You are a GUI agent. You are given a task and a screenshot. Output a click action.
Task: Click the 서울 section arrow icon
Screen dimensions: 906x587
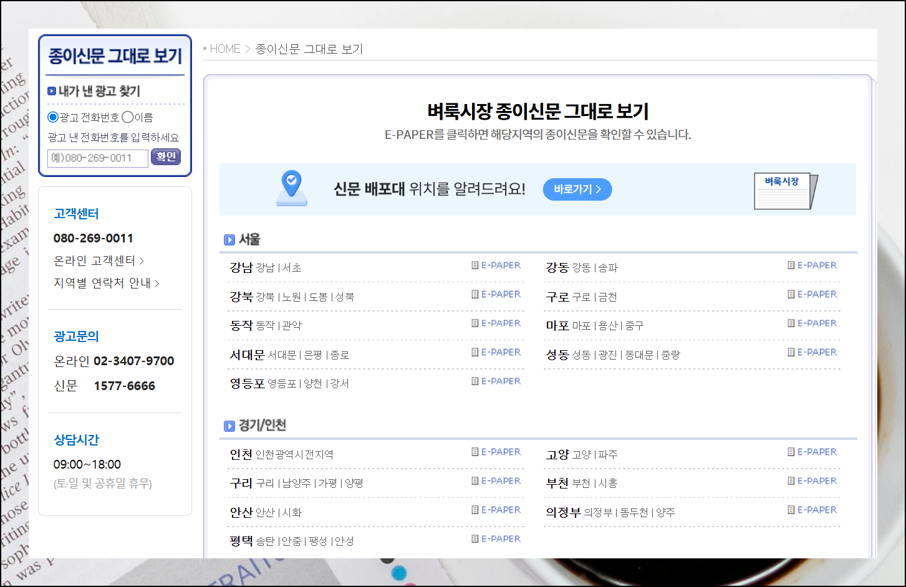pos(229,240)
